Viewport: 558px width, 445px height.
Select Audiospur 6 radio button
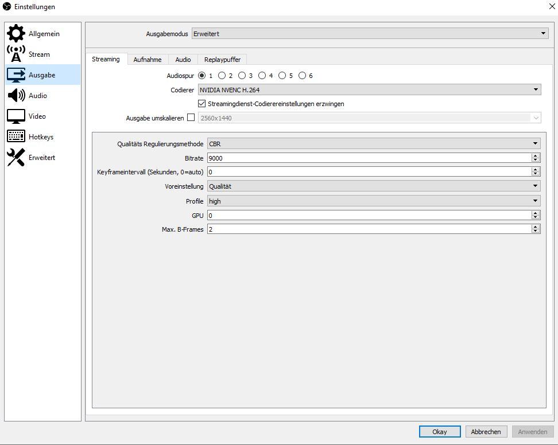coord(302,75)
